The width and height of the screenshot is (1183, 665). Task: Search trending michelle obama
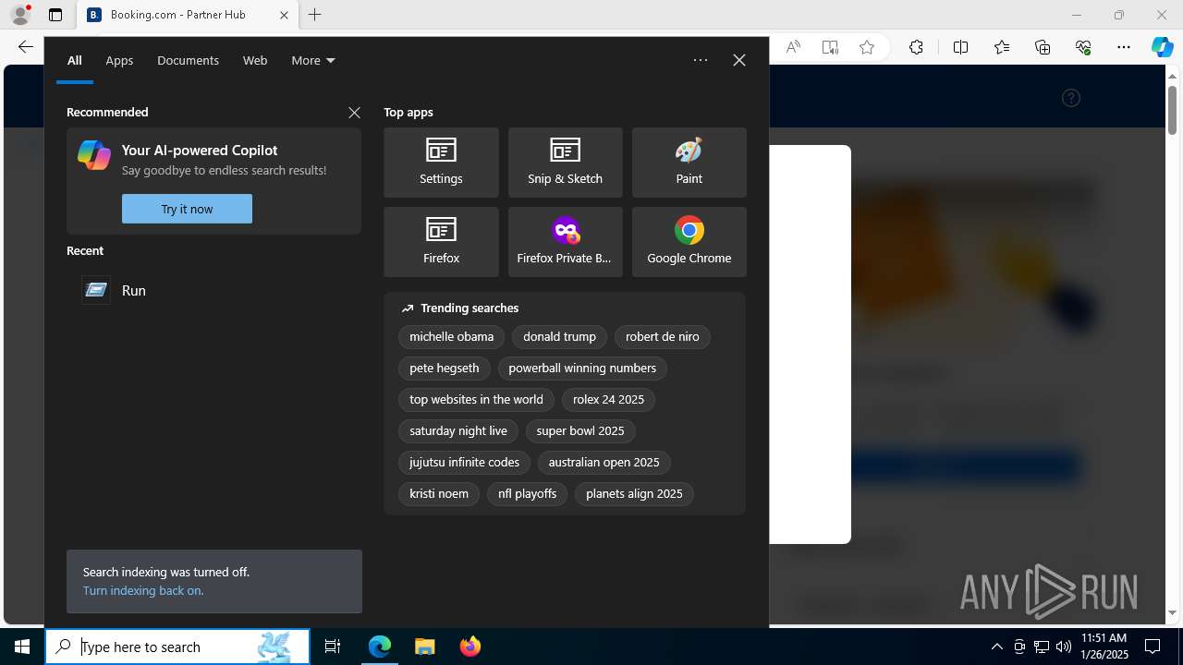click(x=452, y=337)
